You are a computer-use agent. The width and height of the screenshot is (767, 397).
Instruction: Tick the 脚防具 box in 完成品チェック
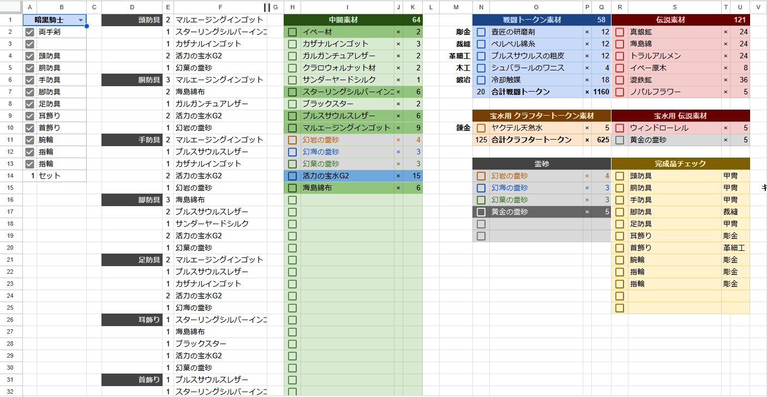pyautogui.click(x=620, y=212)
